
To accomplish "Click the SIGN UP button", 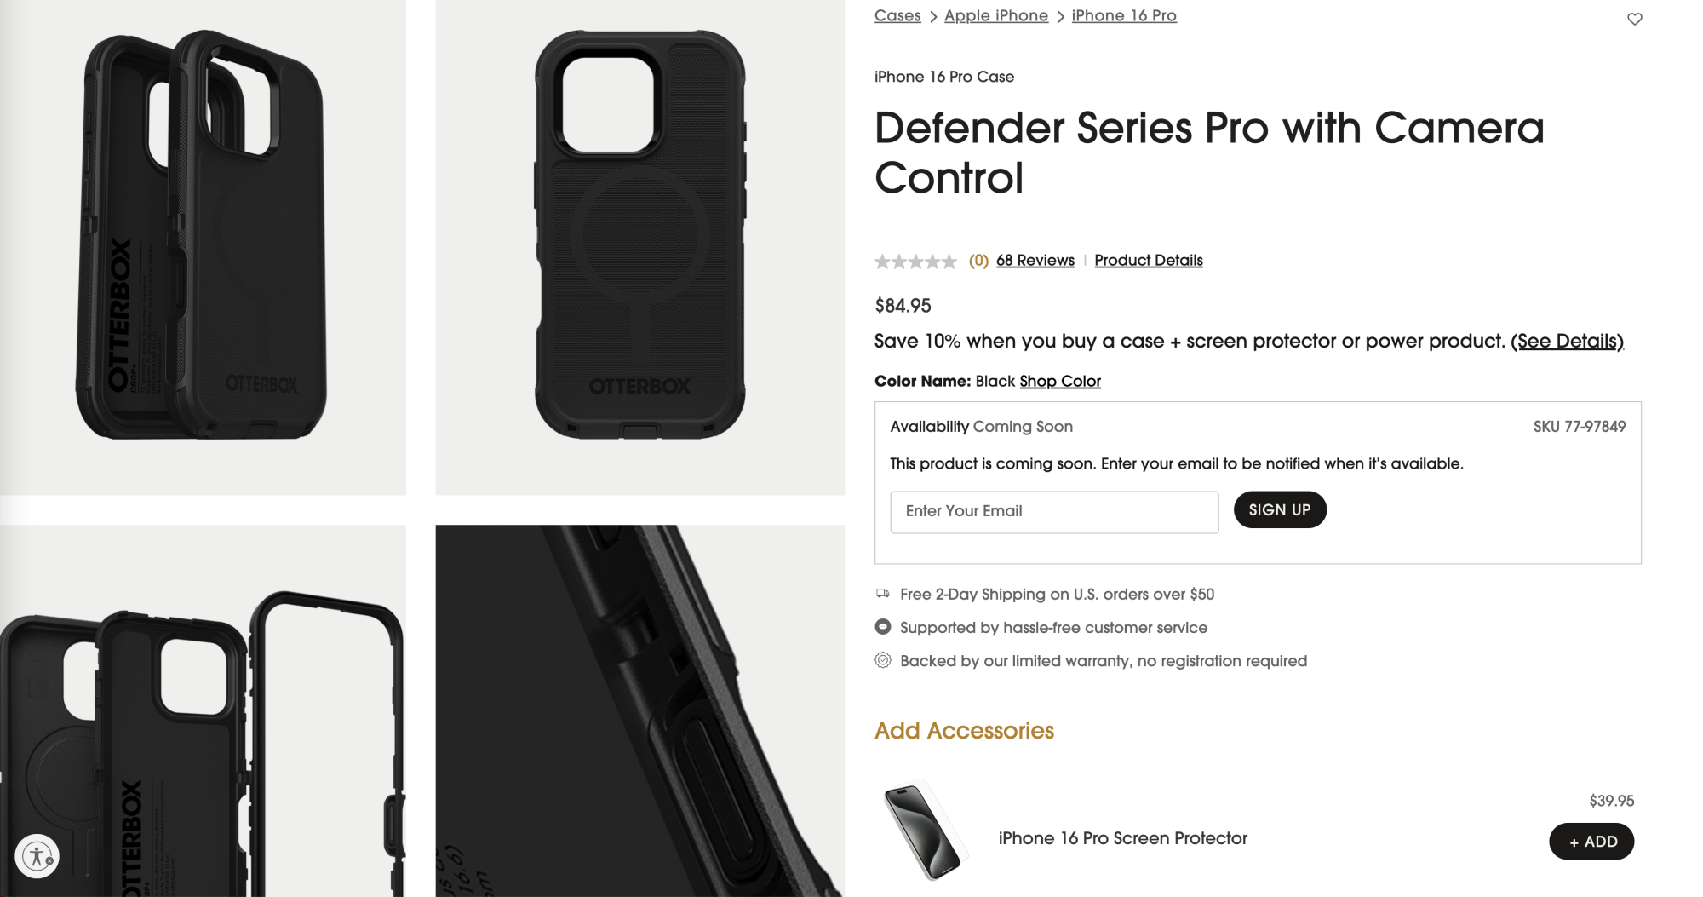I will click(x=1280, y=509).
